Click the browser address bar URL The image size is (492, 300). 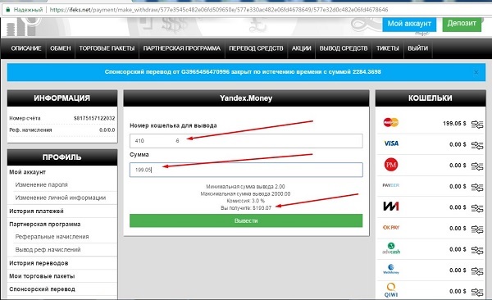(x=219, y=10)
